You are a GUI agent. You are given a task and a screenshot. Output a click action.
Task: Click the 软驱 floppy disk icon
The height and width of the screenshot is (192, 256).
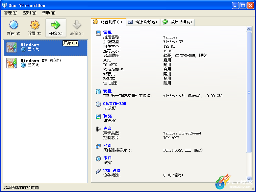(98, 116)
